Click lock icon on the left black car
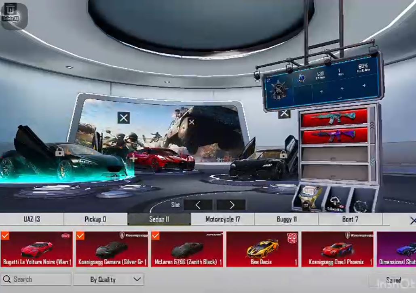The height and width of the screenshot is (293, 416). click(60, 152)
